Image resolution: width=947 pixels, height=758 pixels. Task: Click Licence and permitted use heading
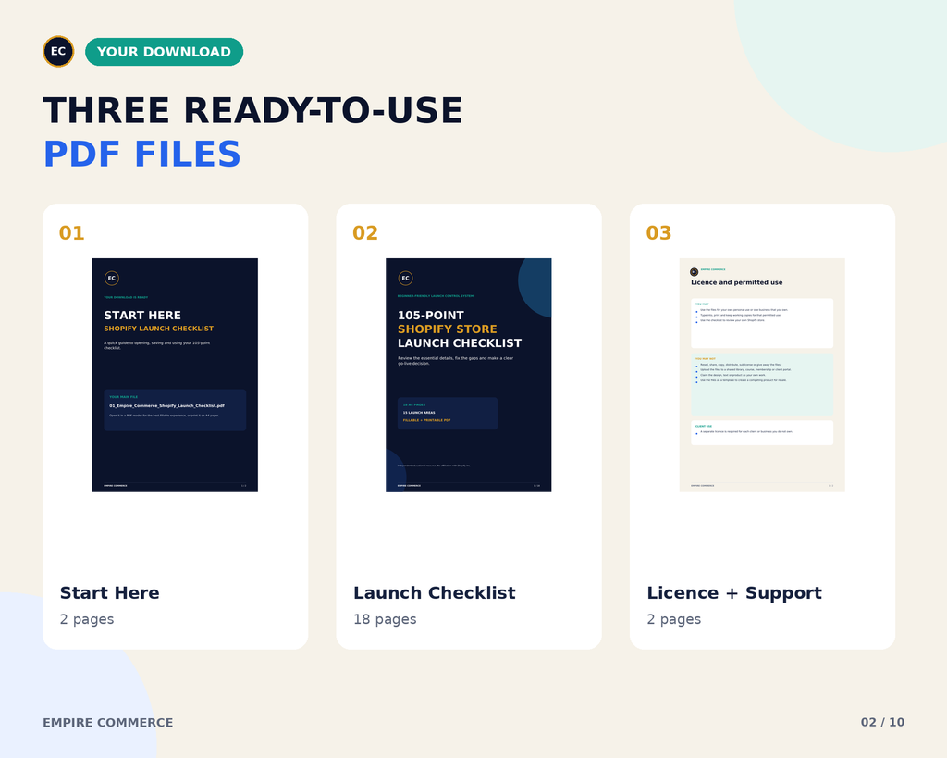737,282
